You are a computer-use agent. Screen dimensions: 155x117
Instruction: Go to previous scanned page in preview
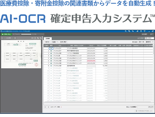tap(2, 38)
